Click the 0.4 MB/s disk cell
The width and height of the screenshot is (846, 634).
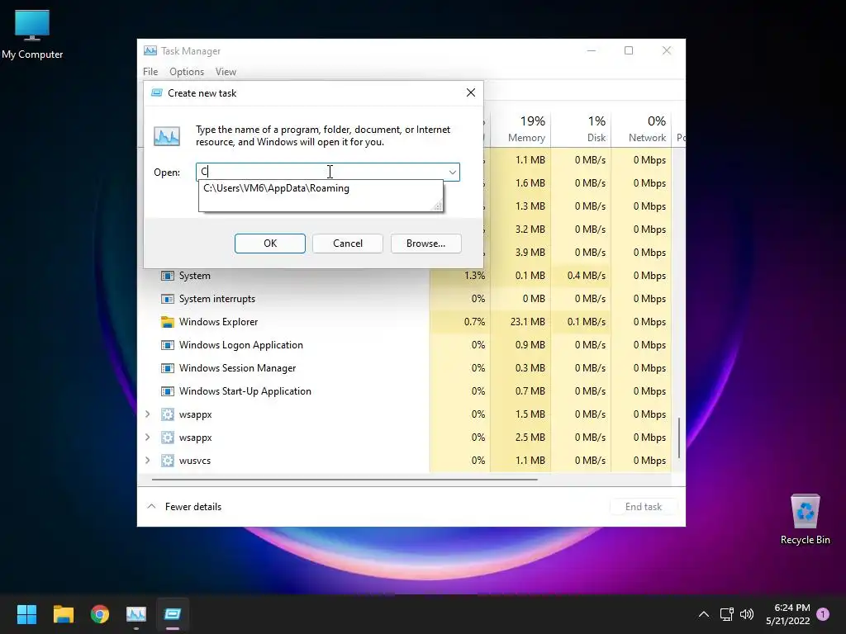(x=581, y=276)
